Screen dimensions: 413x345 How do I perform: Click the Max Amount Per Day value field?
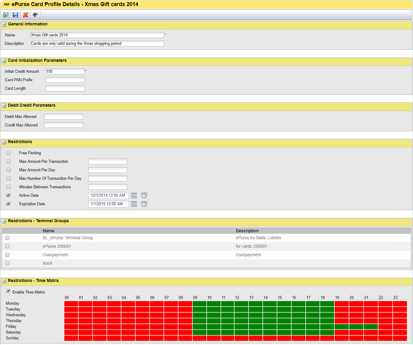pos(108,170)
